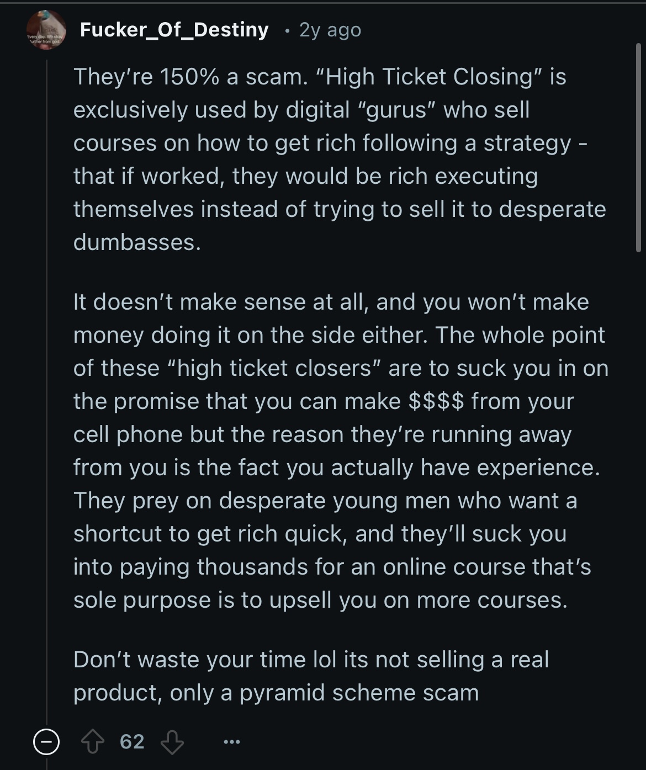This screenshot has width=646, height=770.
Task: Click the "2y ago" timestamp
Action: click(330, 30)
